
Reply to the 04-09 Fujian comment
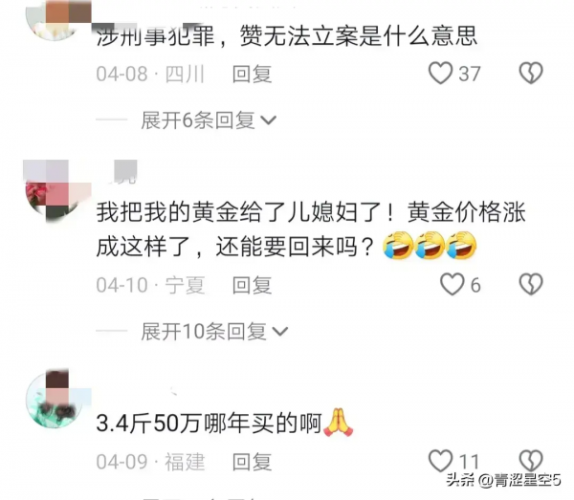click(252, 462)
